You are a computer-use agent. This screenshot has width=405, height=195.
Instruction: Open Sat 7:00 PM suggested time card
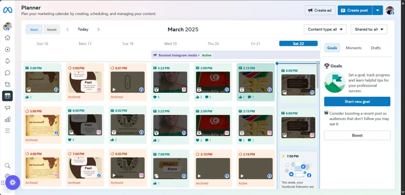coord(298,170)
